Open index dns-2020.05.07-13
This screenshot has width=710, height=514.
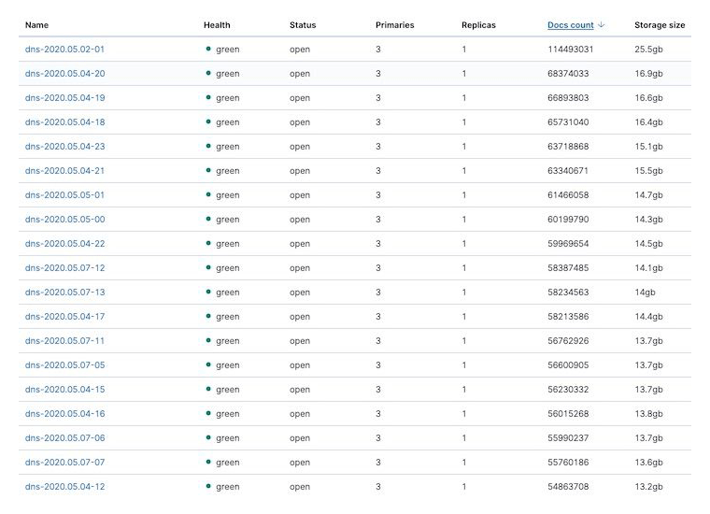(64, 293)
